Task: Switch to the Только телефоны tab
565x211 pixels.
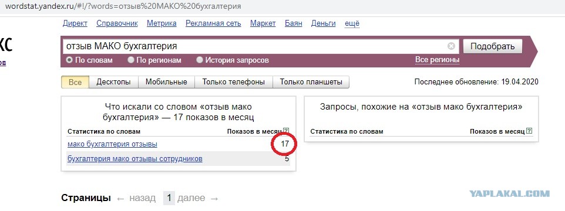Action: coord(234,82)
